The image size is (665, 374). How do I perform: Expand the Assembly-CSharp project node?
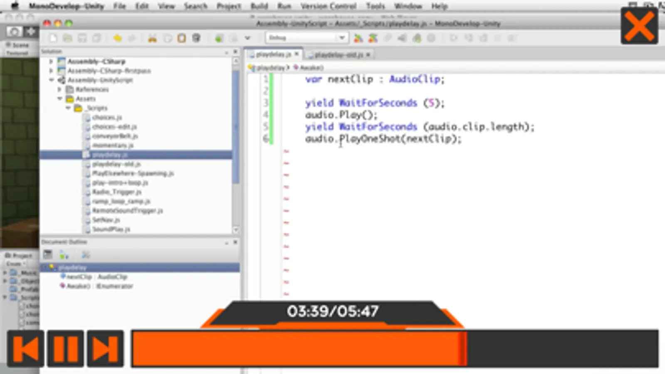51,62
